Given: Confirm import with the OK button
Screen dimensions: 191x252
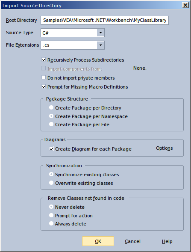Looking at the screenshot, I should (x=98, y=241).
